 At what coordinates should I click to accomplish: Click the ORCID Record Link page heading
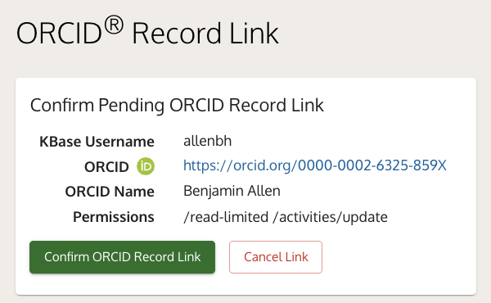point(147,33)
